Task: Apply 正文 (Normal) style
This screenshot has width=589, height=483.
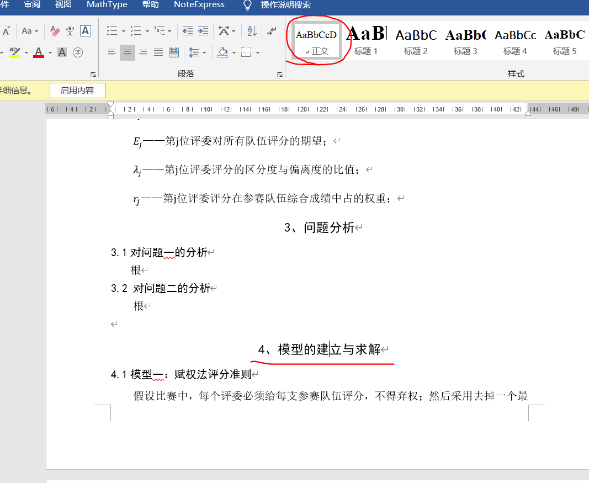Action: click(x=317, y=40)
